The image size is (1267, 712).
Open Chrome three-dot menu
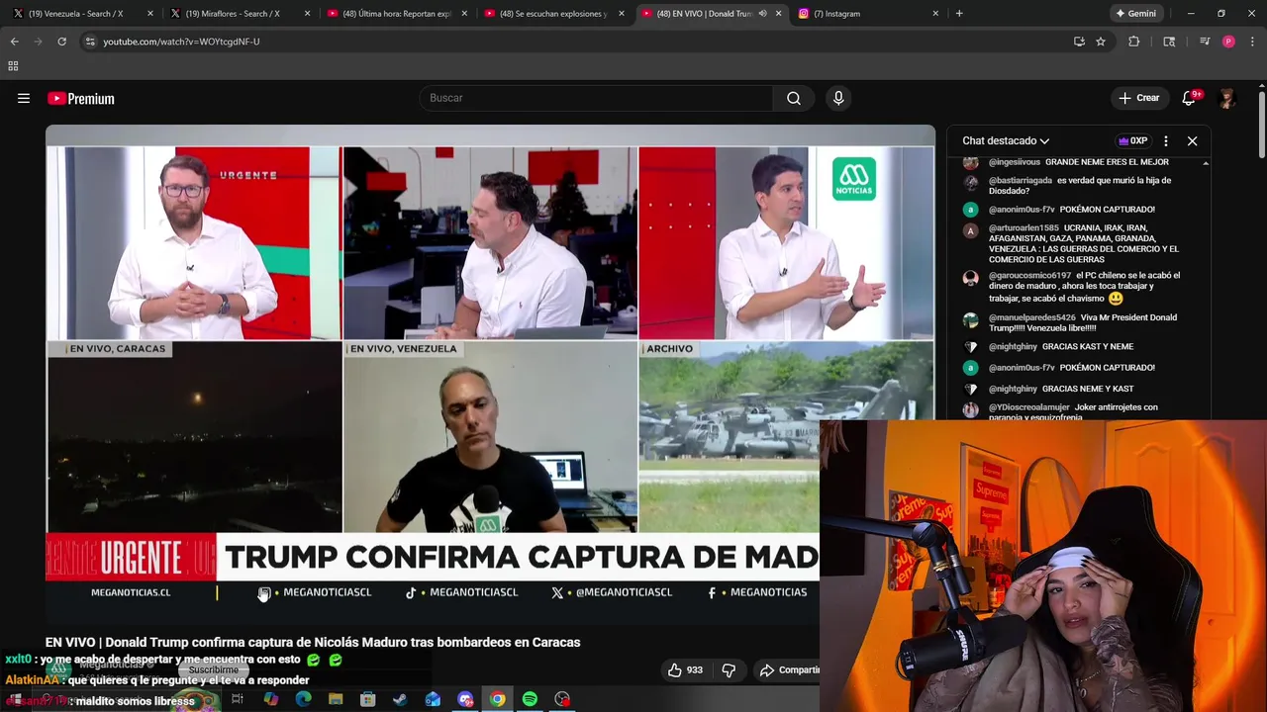pyautogui.click(x=1252, y=42)
